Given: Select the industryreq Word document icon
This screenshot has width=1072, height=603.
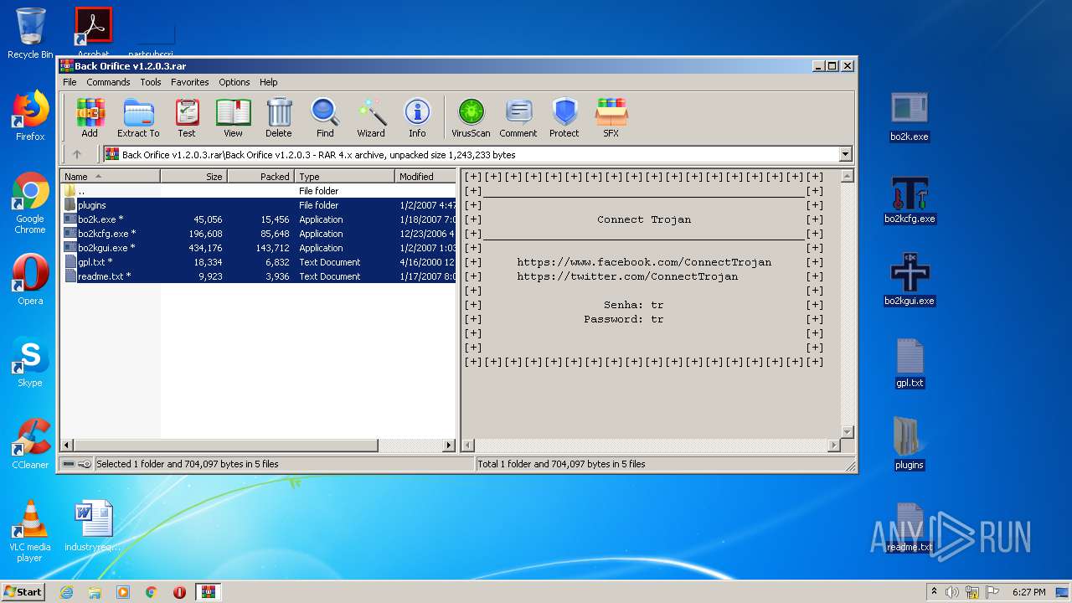Looking at the screenshot, I should point(93,526).
